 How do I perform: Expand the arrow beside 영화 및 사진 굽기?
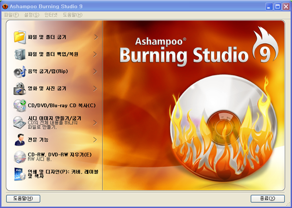tap(96, 88)
